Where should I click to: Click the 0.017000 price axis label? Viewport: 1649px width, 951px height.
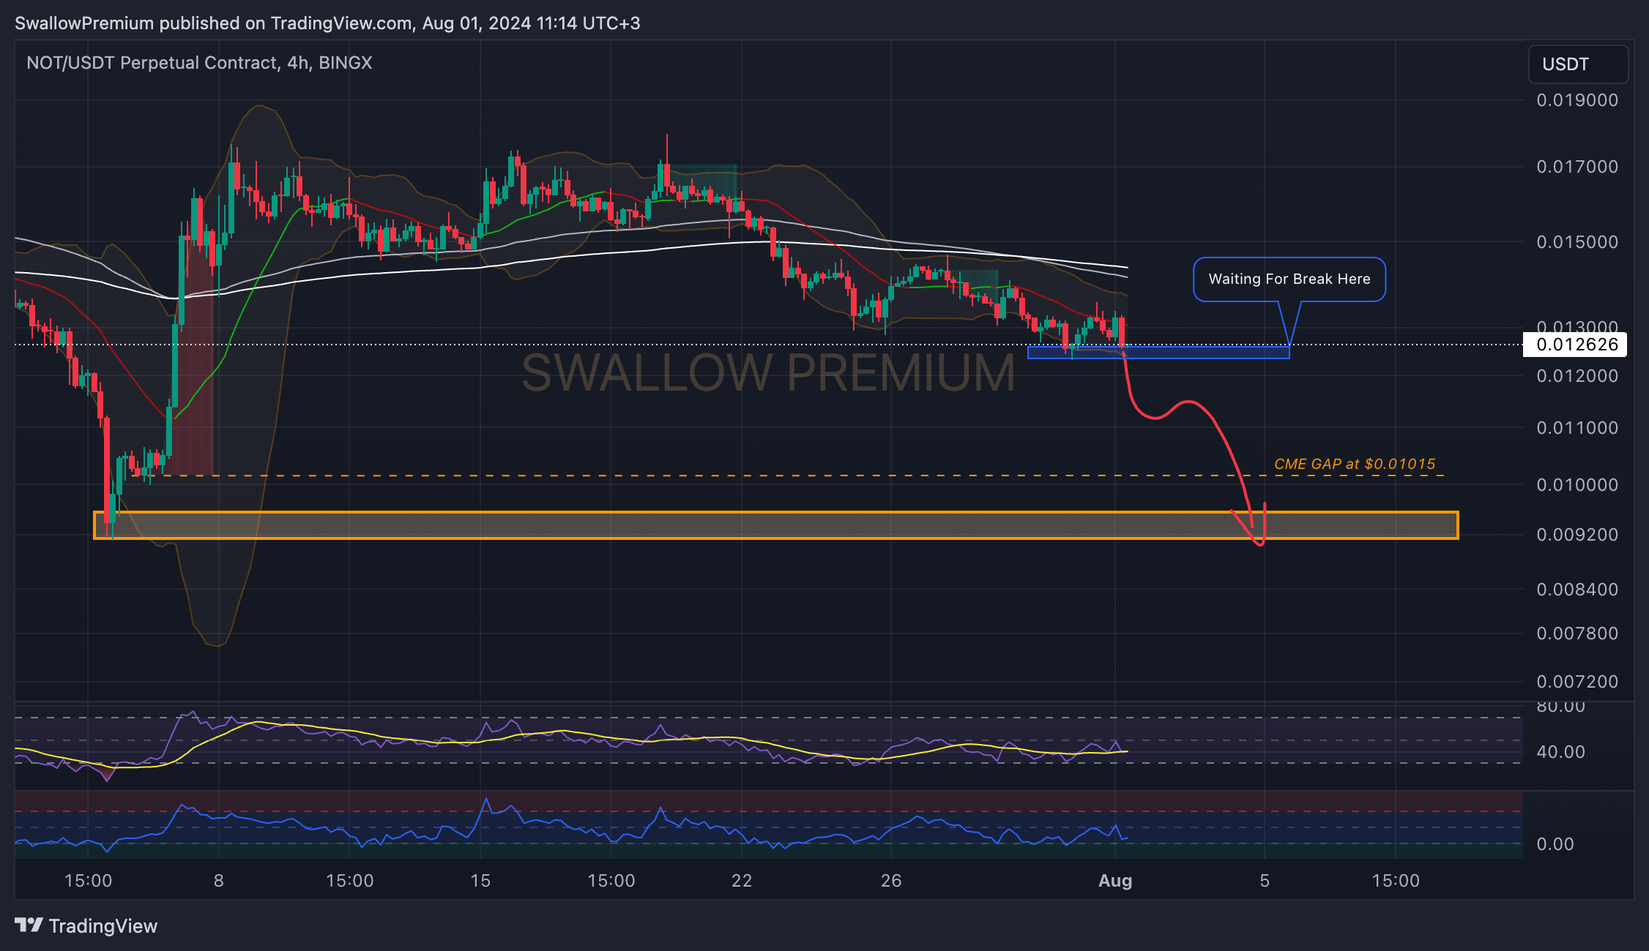pyautogui.click(x=1577, y=167)
